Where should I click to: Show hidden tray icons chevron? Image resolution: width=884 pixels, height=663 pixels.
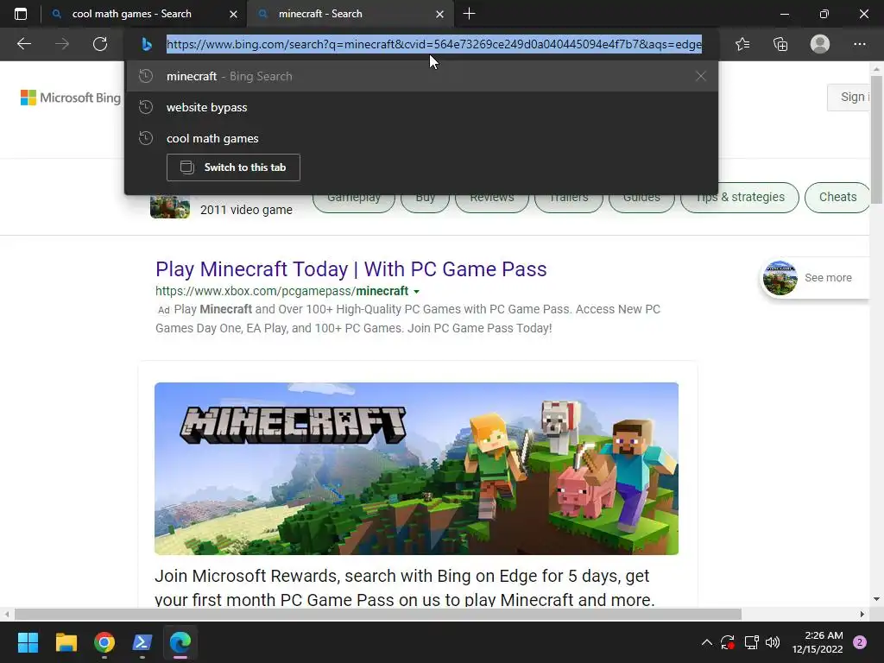click(706, 642)
